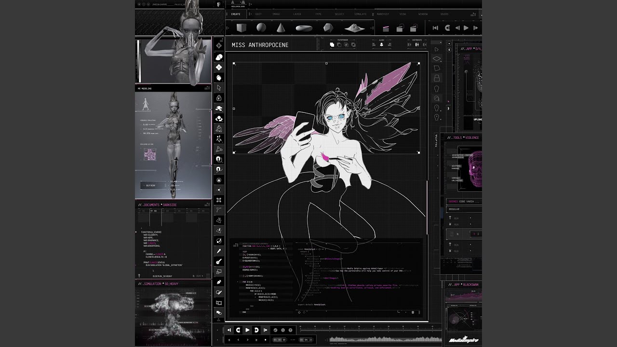Click the padlock icon in right toolbar
The height and width of the screenshot is (347, 617).
437,78
